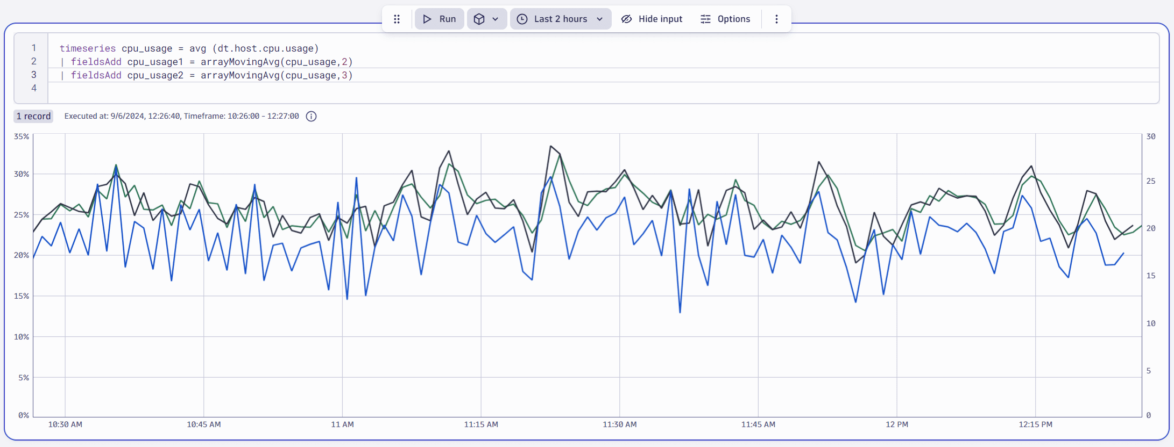
Task: Click line number 3 in the gutter
Action: tap(33, 75)
